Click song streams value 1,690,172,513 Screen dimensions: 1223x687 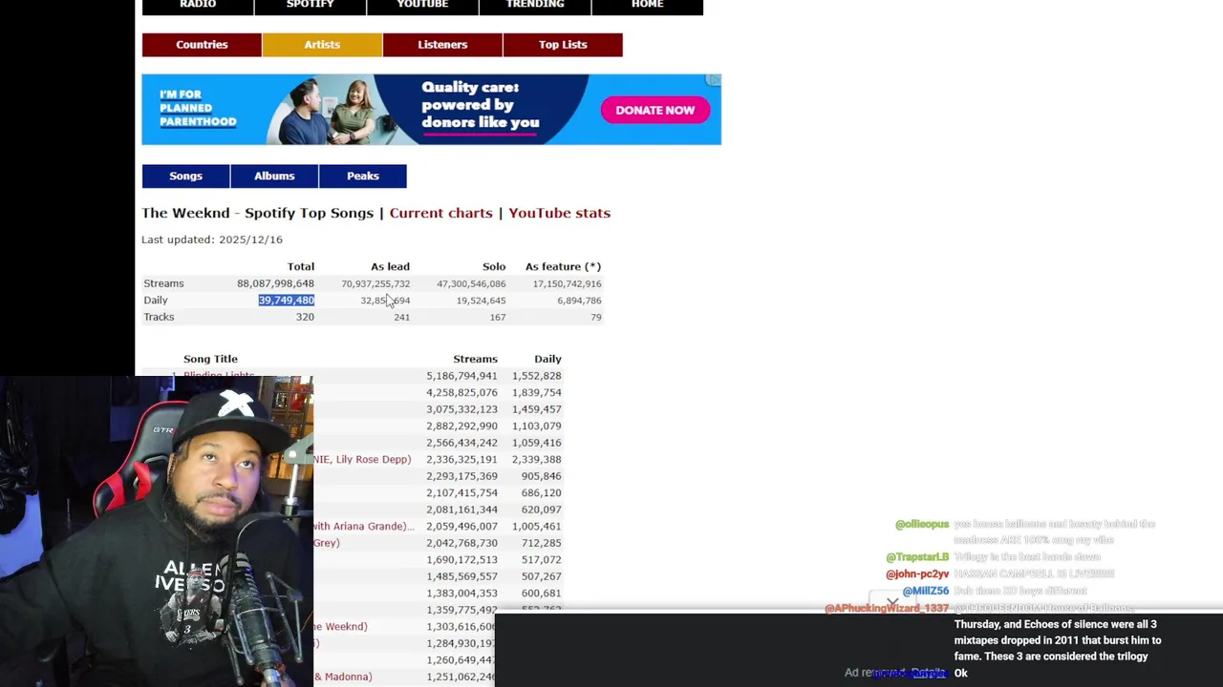pos(461,559)
